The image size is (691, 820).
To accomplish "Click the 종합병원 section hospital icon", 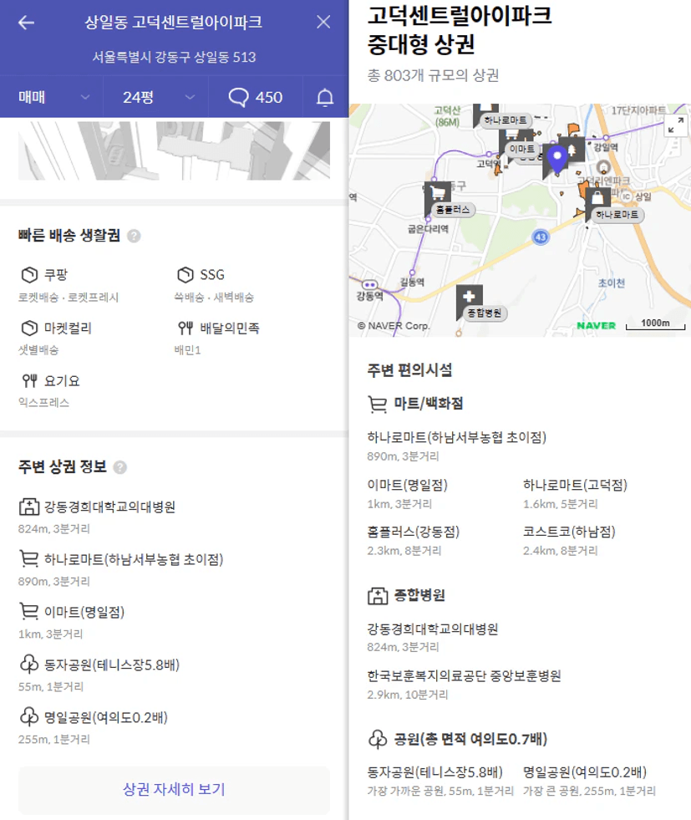I will 378,595.
